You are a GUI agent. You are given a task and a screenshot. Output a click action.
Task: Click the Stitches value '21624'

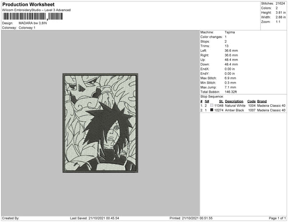280,3
